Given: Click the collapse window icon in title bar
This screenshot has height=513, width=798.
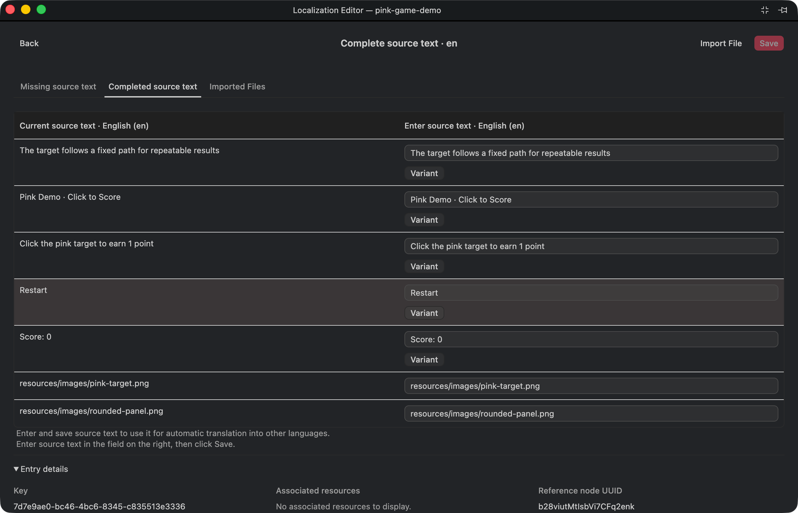Looking at the screenshot, I should [x=765, y=10].
